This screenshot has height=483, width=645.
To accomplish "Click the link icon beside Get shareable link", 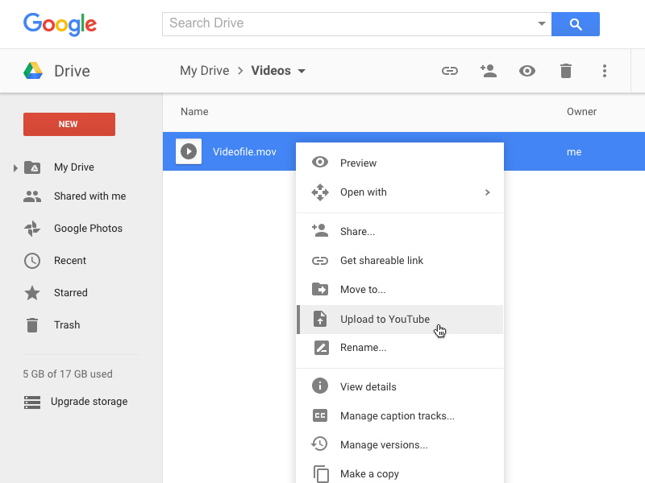I will tap(320, 261).
